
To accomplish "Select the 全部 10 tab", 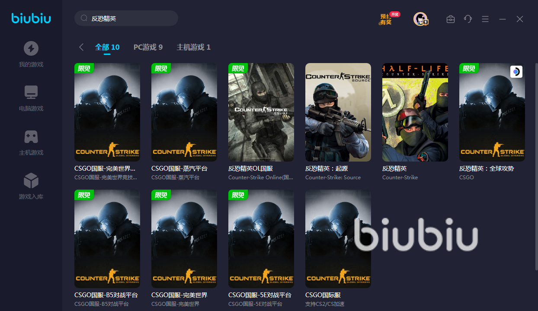I will [107, 47].
